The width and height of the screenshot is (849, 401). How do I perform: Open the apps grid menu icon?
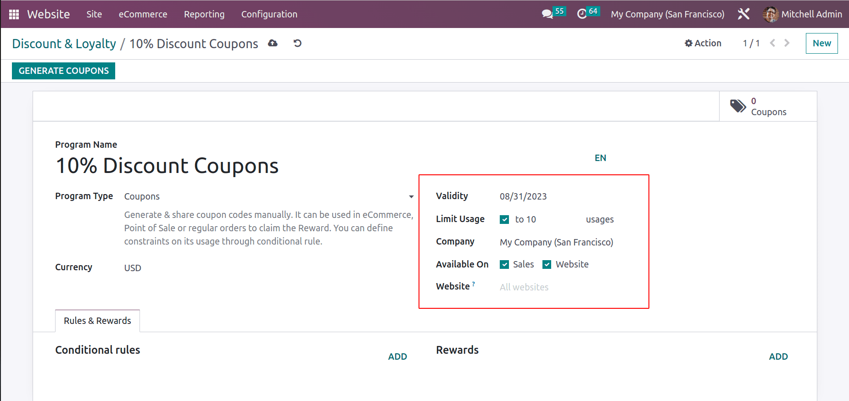click(14, 14)
